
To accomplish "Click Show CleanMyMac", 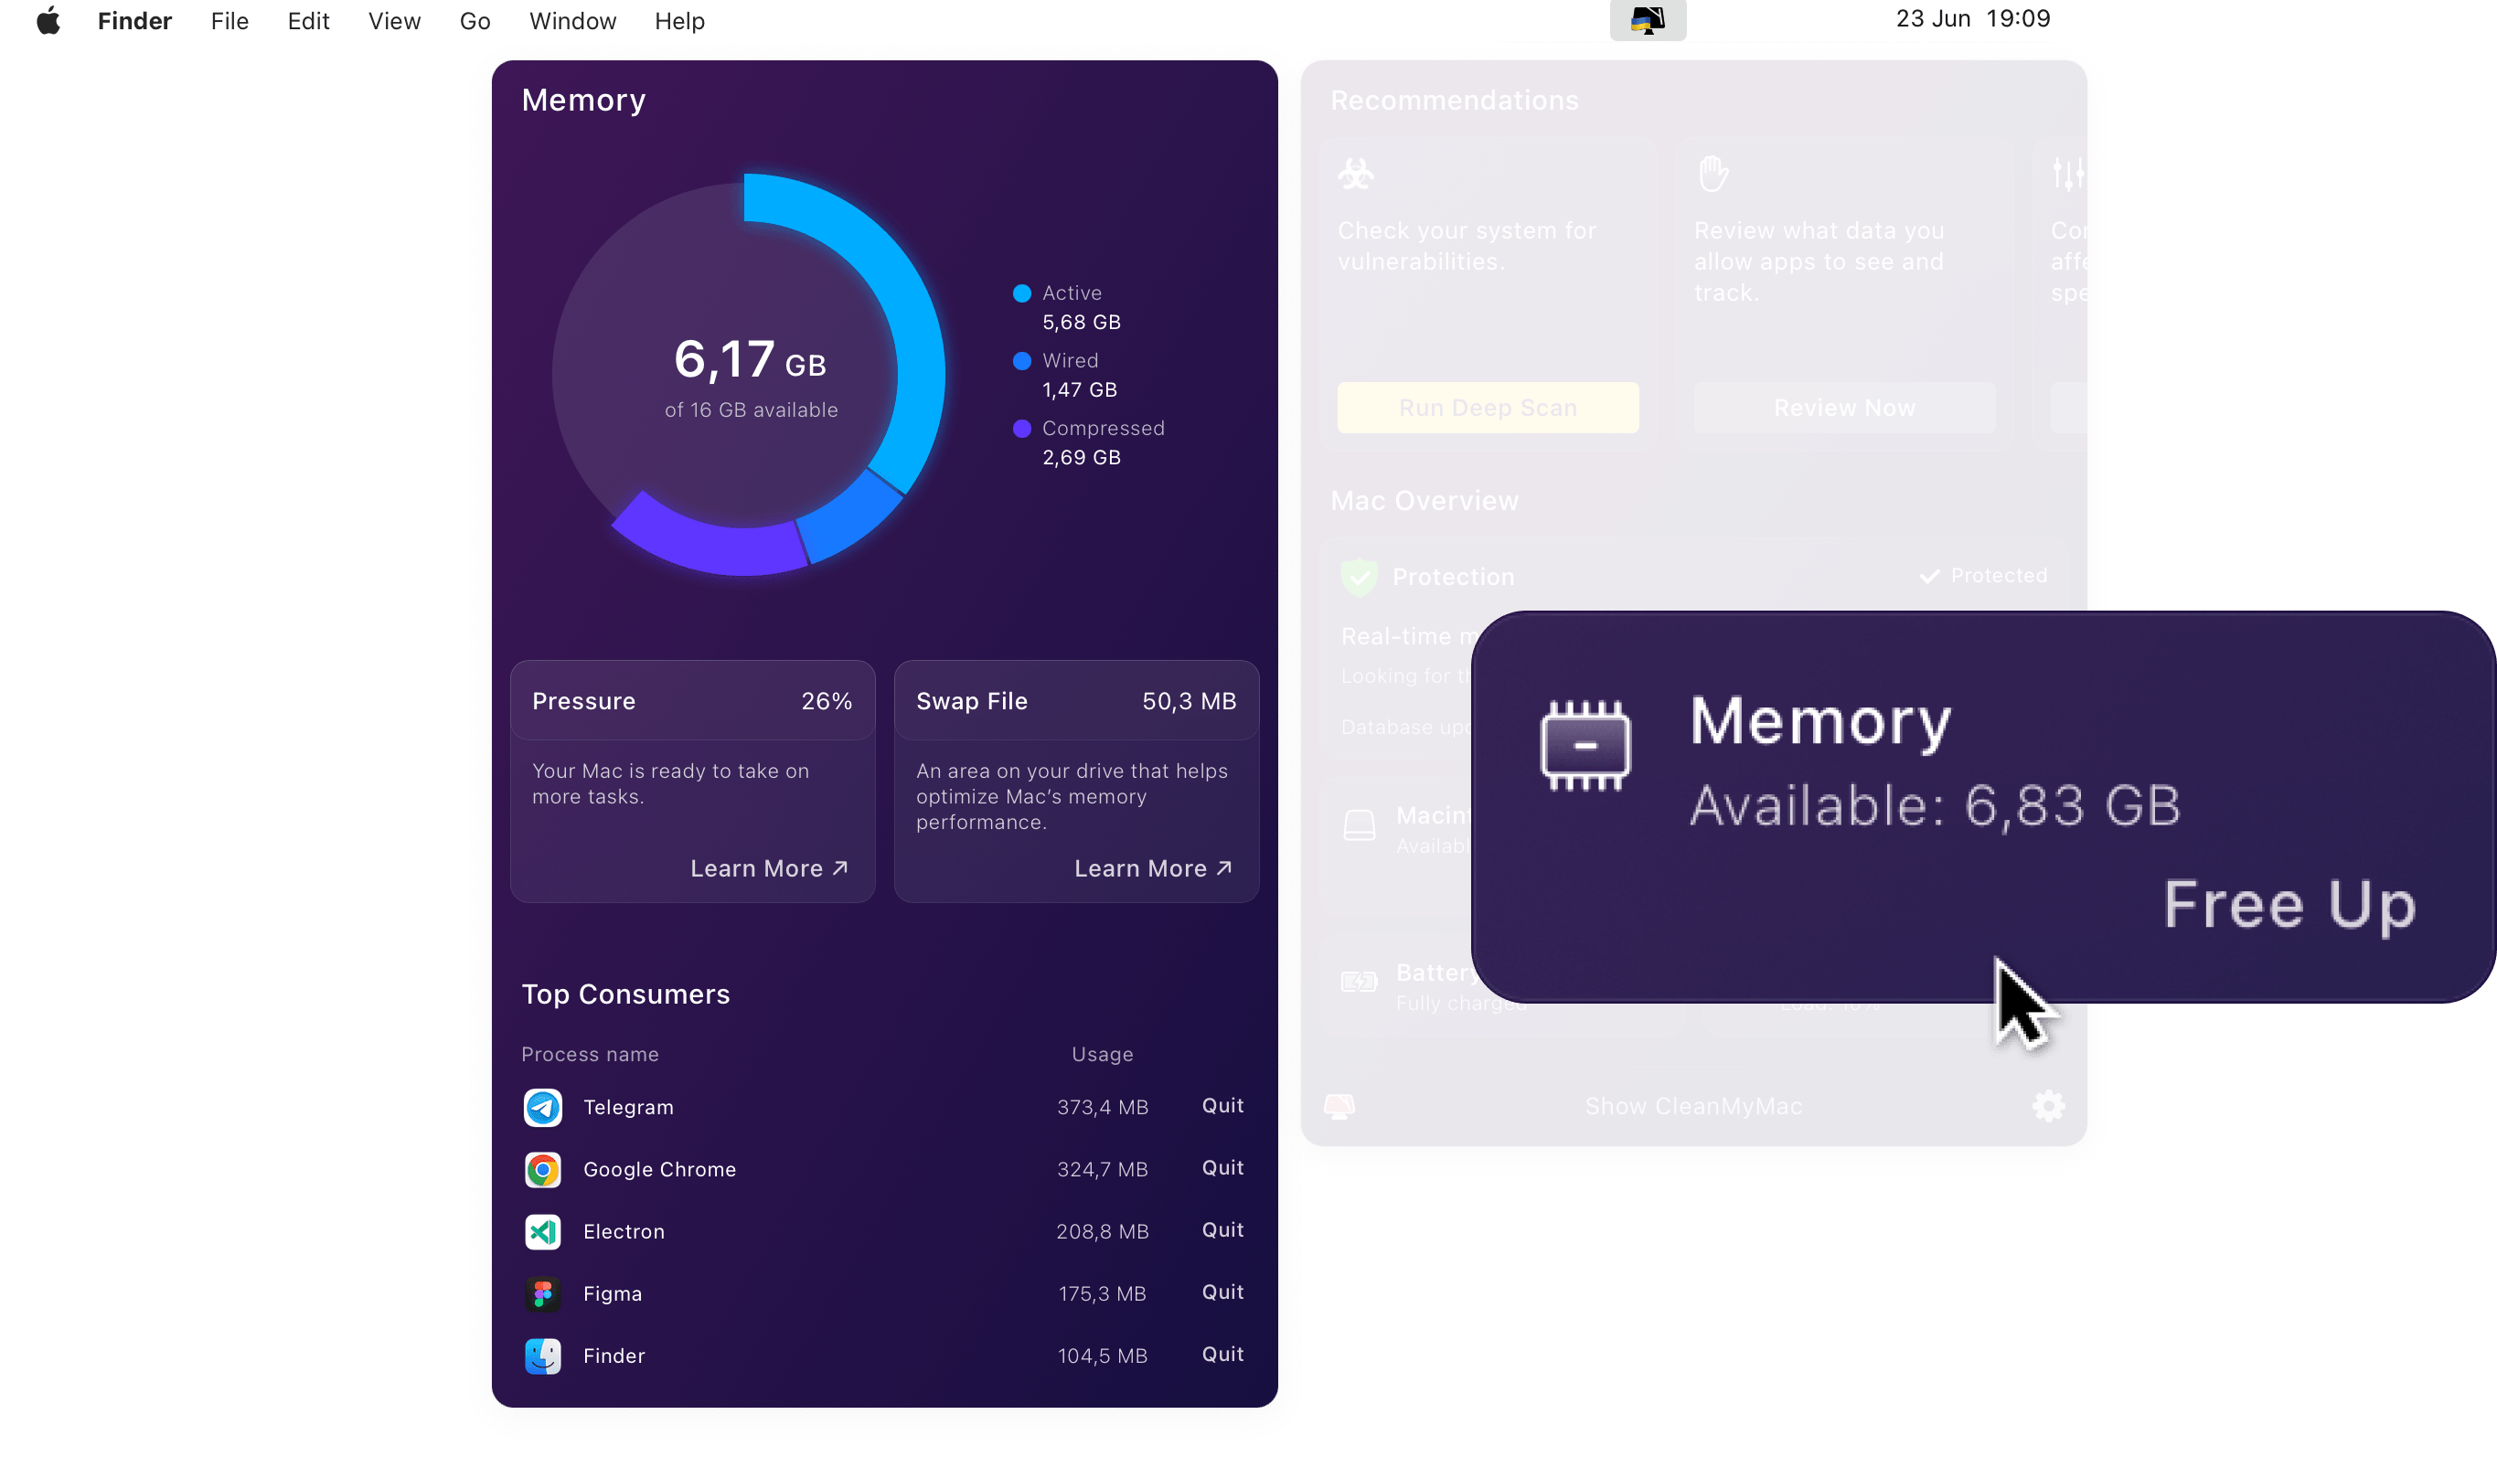I will pyautogui.click(x=1693, y=1106).
